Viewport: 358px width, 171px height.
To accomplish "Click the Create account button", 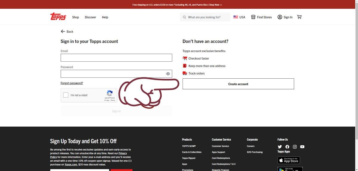I will (238, 84).
